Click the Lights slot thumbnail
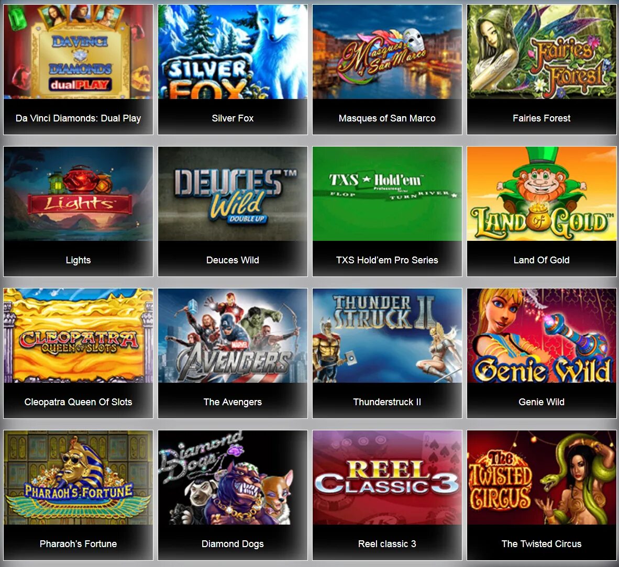Viewport: 619px width, 567px height. [x=78, y=194]
